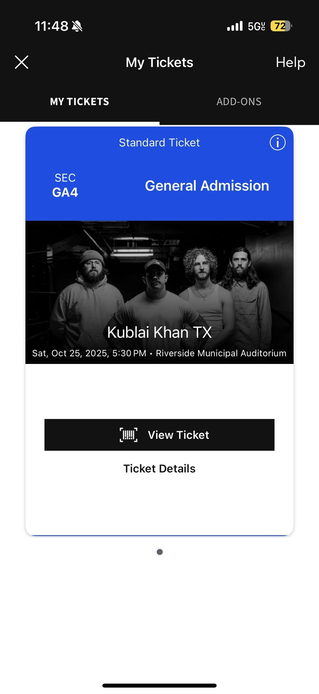Tap the cellular signal bars icon
Viewport: 319px width, 694px height.
point(235,26)
